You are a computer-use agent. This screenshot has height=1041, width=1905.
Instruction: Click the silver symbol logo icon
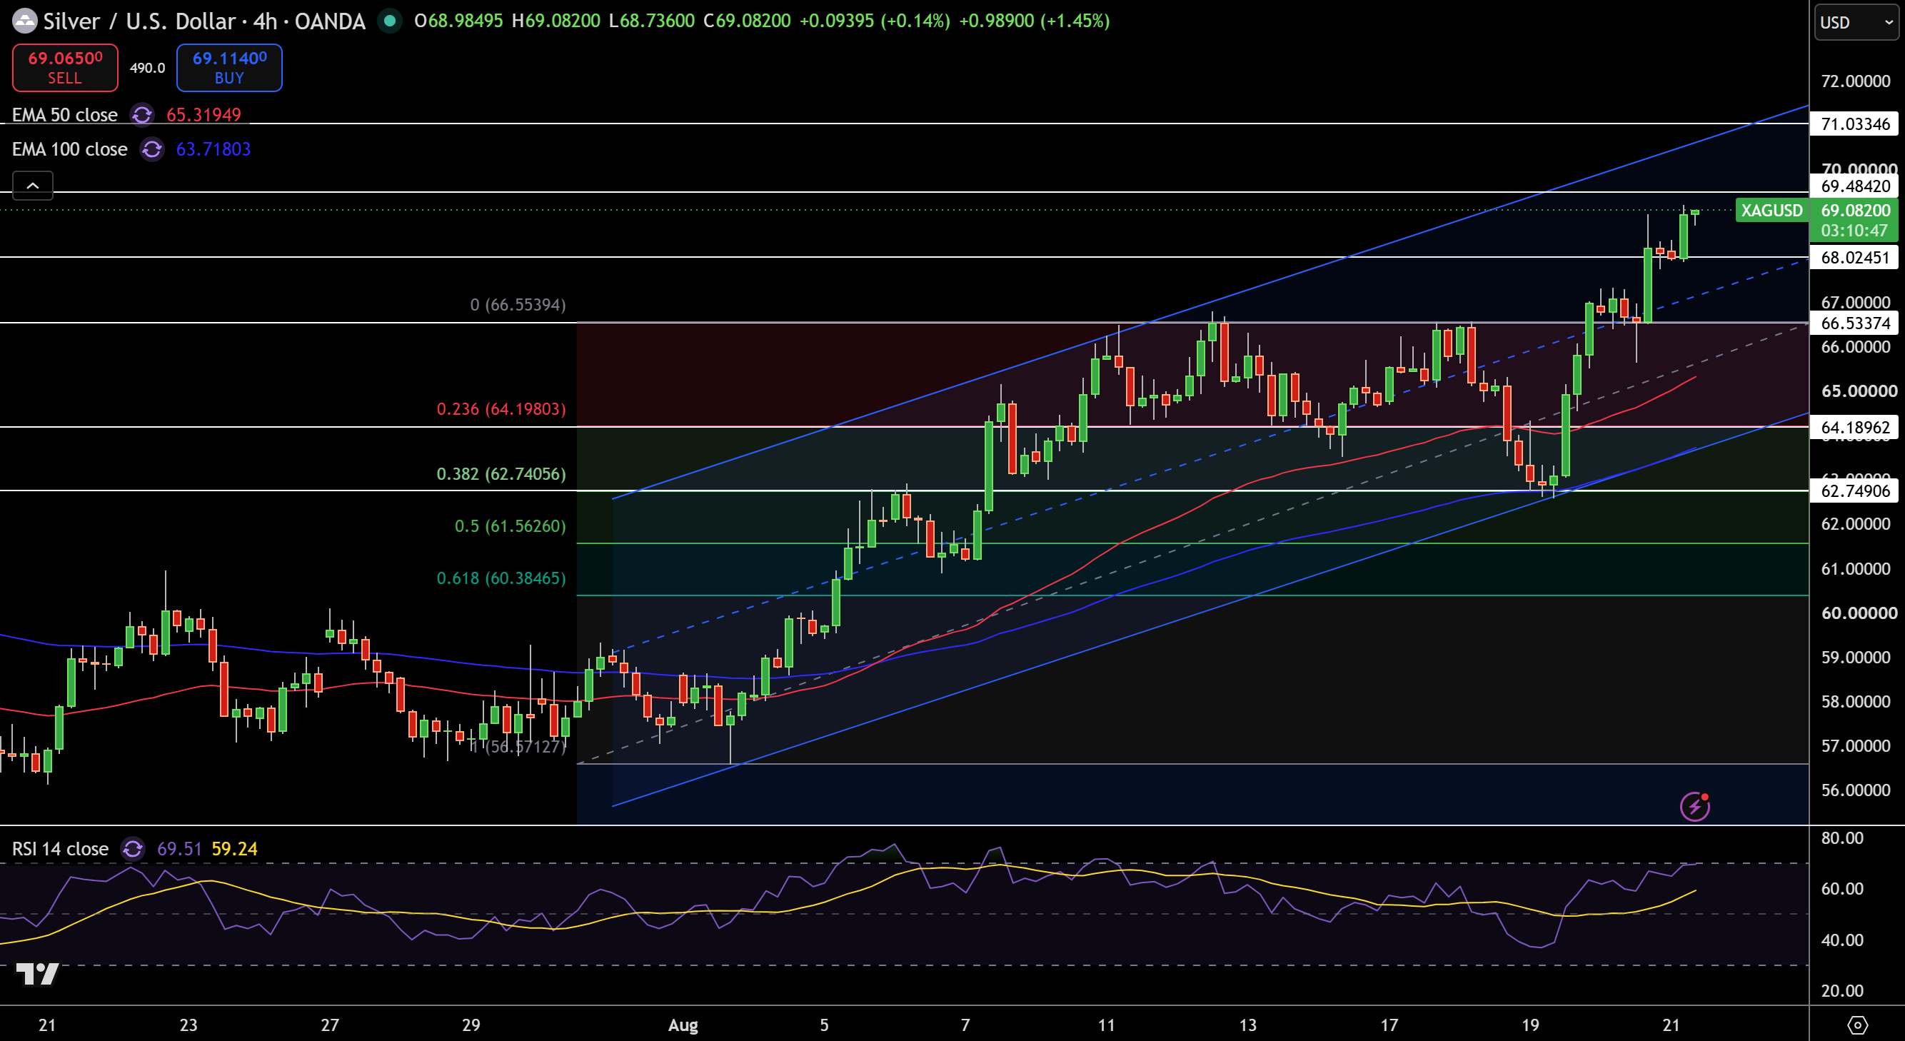coord(24,21)
